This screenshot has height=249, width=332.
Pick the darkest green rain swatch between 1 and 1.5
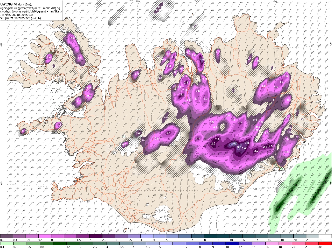point(60,243)
